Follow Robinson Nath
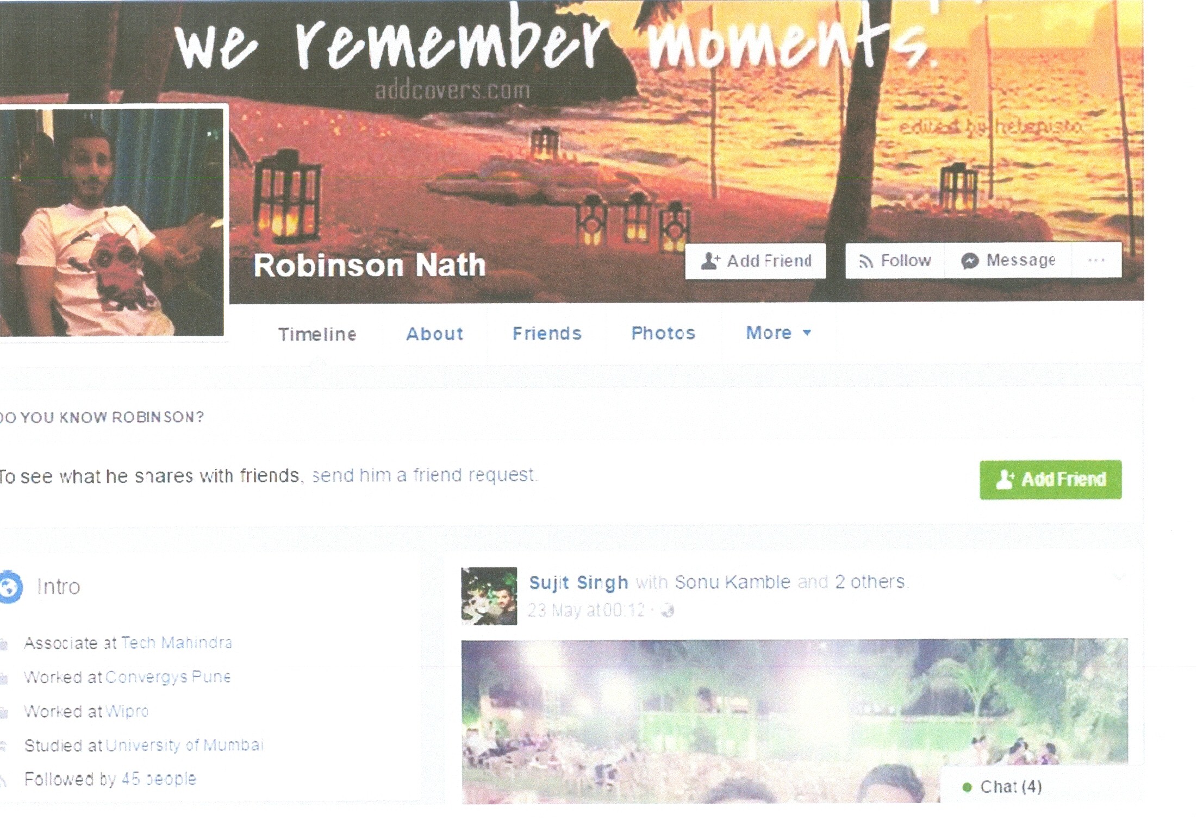The width and height of the screenshot is (1197, 827). coord(895,261)
